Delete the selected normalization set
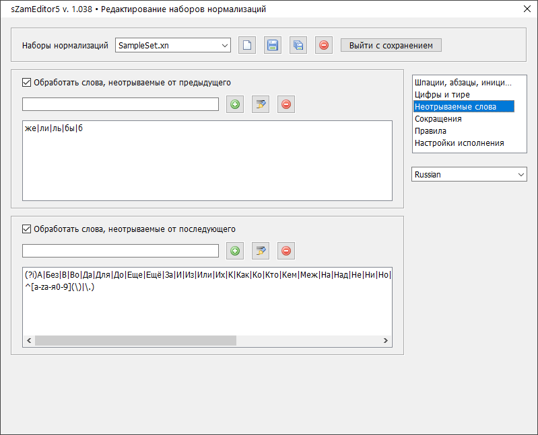The width and height of the screenshot is (538, 435). (324, 46)
